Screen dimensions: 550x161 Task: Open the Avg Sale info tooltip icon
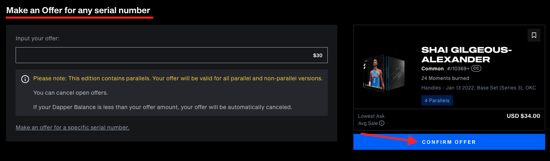[x=382, y=123]
